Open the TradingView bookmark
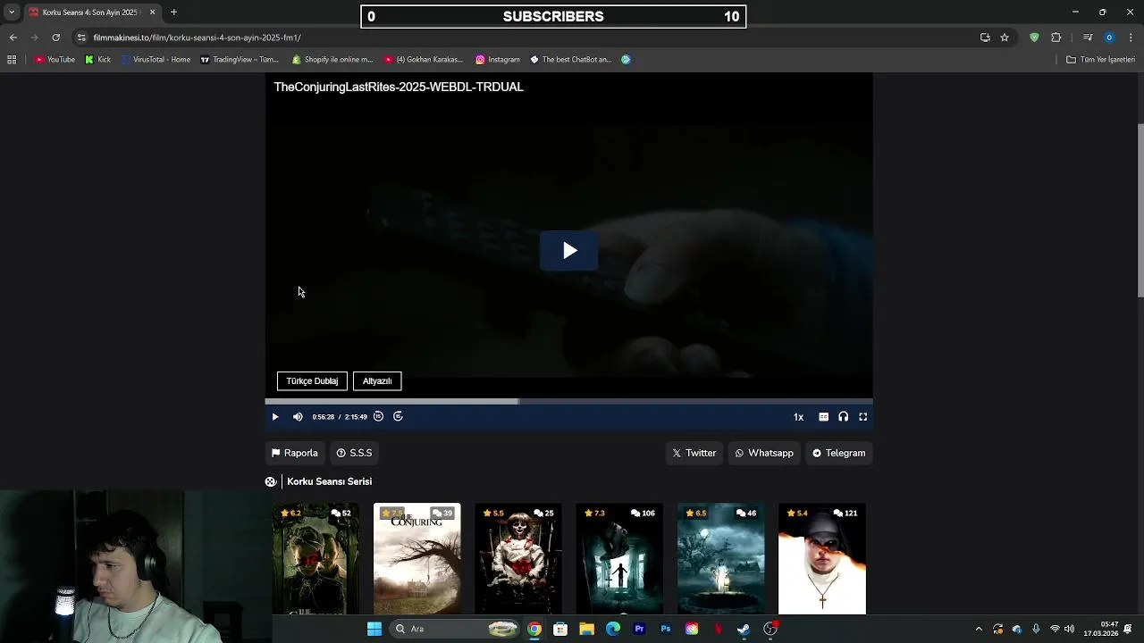Viewport: 1144px width, 643px height. click(240, 60)
